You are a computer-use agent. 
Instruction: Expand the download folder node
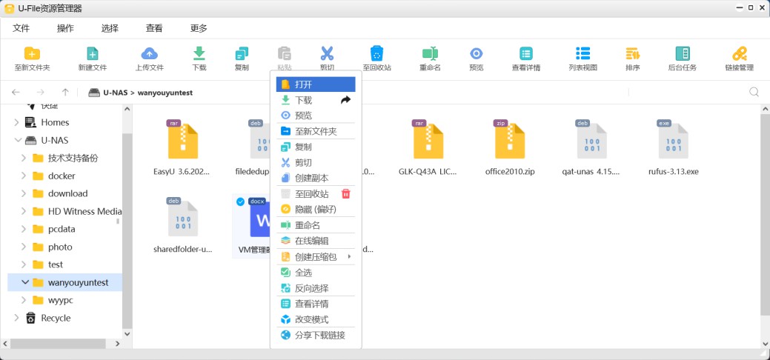tap(24, 193)
